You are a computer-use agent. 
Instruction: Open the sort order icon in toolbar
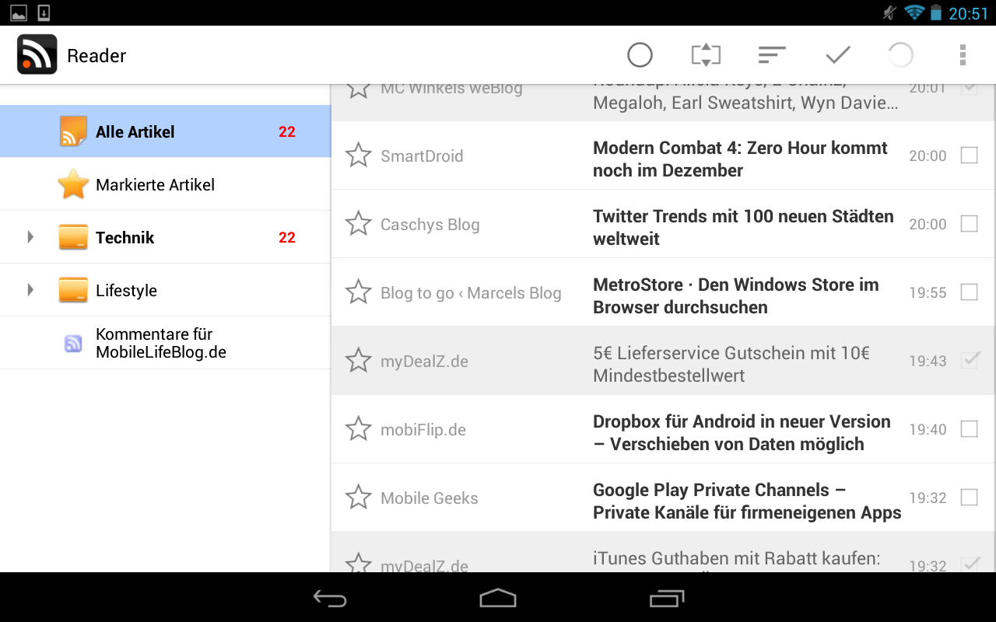772,55
